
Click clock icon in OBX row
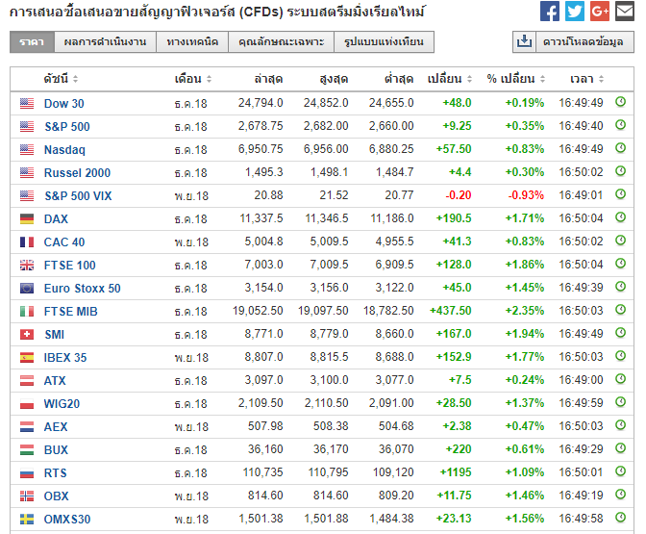point(620,494)
